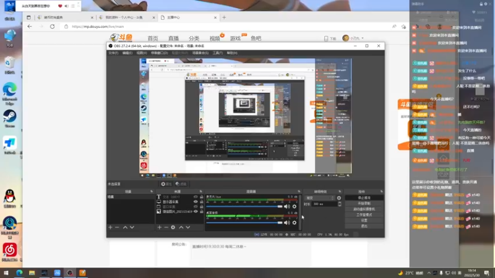Show hidden system tray icons chevron
Viewport: 495px width, 278px height.
(x=429, y=273)
